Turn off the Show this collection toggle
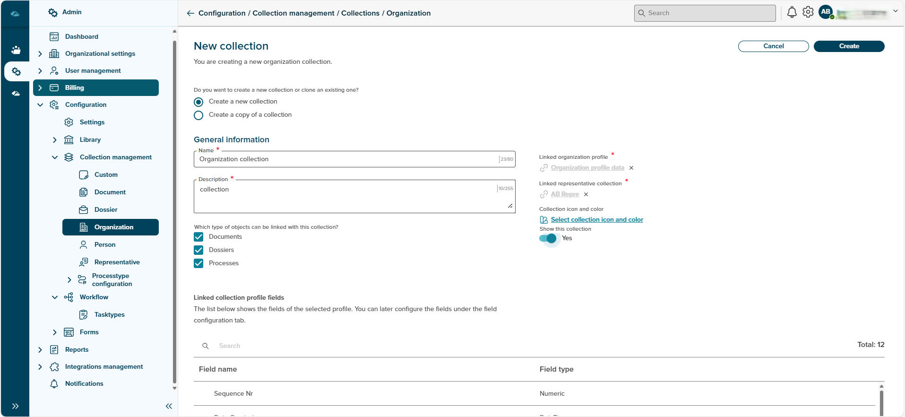The image size is (905, 417). point(548,238)
